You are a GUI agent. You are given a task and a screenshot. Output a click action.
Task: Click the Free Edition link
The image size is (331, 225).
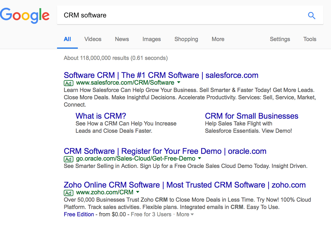79,214
